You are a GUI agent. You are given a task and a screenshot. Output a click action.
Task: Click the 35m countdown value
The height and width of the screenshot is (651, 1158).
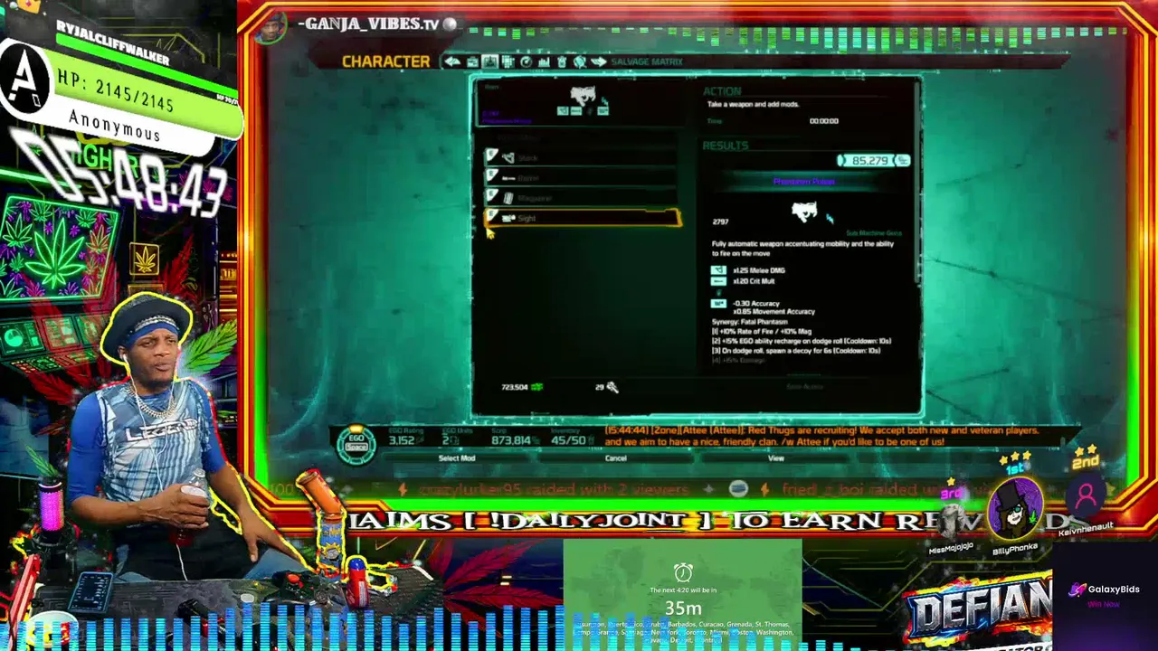point(683,608)
